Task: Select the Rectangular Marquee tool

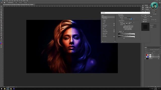Action: (1, 8)
